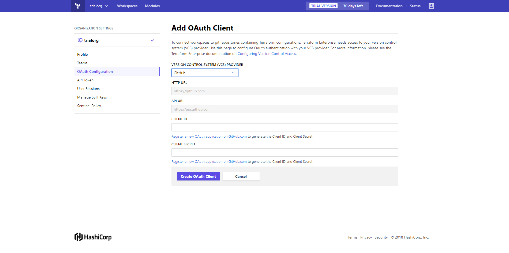Screen dimensions: 509x253
Task: Click the Cancel button
Action: coord(241,176)
